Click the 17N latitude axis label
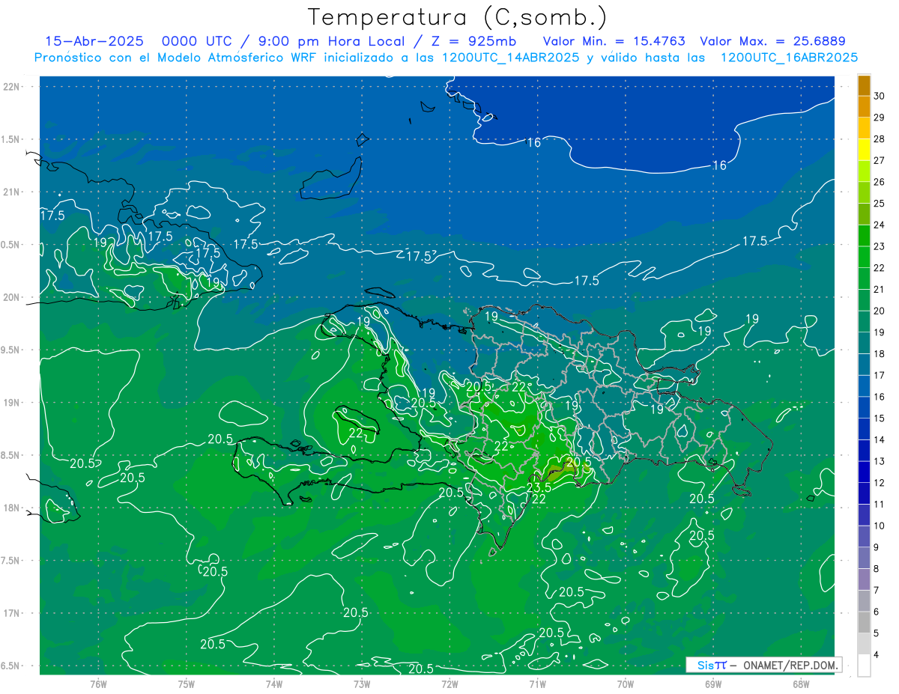 (x=10, y=613)
